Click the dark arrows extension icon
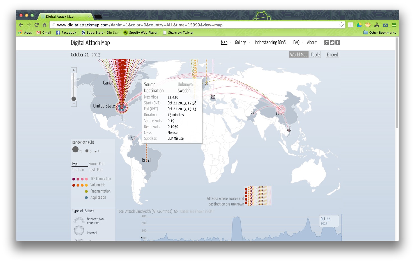 [377, 25]
